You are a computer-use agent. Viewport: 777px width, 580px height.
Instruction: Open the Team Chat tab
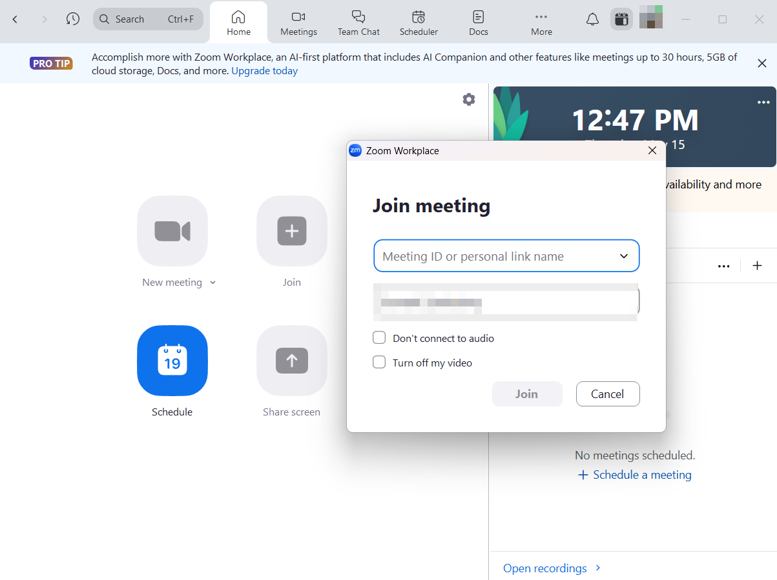tap(358, 23)
